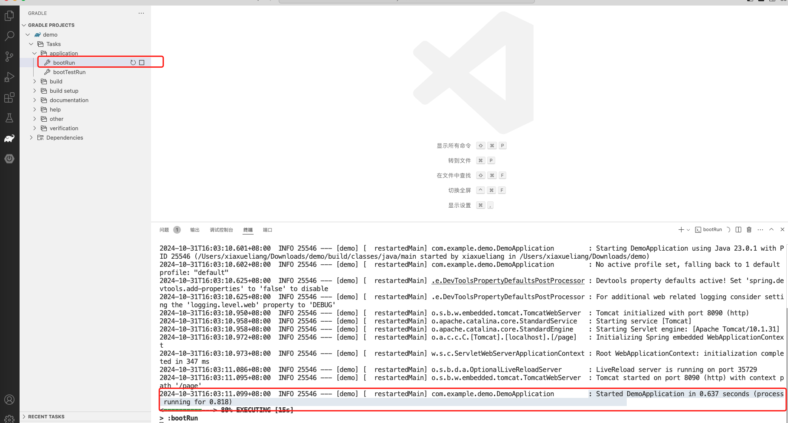The height and width of the screenshot is (423, 788).
Task: Open Source Control view
Action: click(x=9, y=57)
